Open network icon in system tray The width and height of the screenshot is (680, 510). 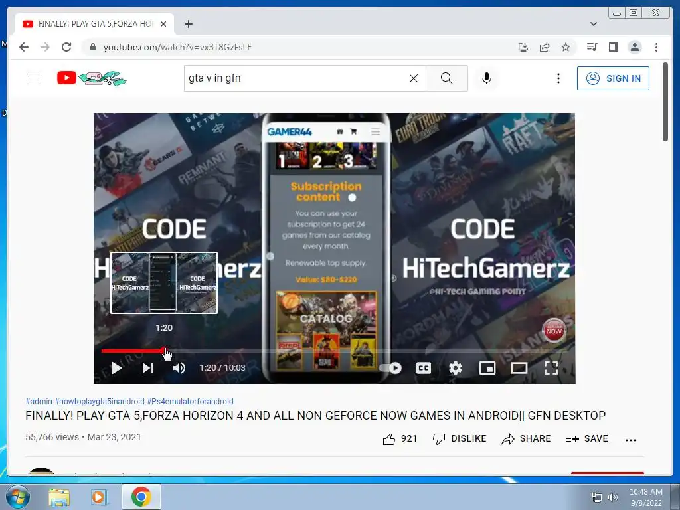(597, 497)
